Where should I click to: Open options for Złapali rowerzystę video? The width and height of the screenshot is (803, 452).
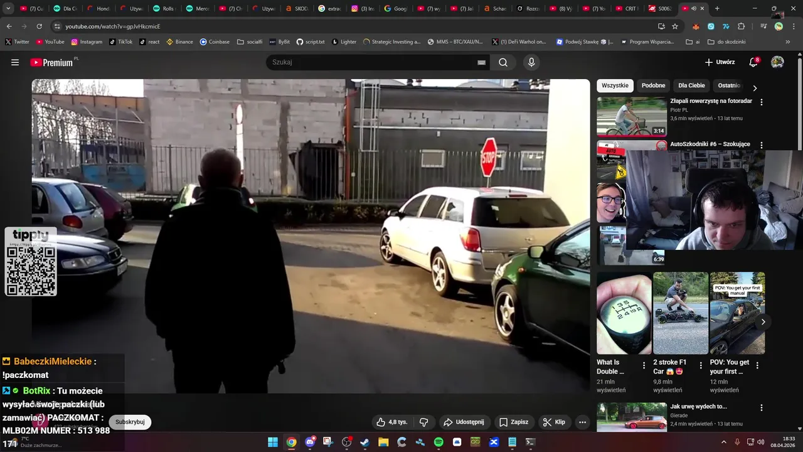point(762,102)
